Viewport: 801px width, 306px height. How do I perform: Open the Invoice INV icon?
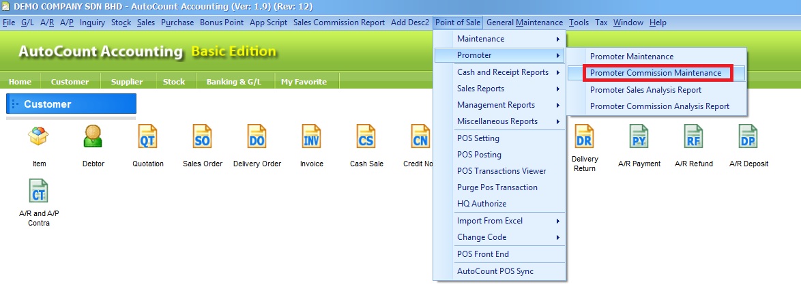coord(312,137)
